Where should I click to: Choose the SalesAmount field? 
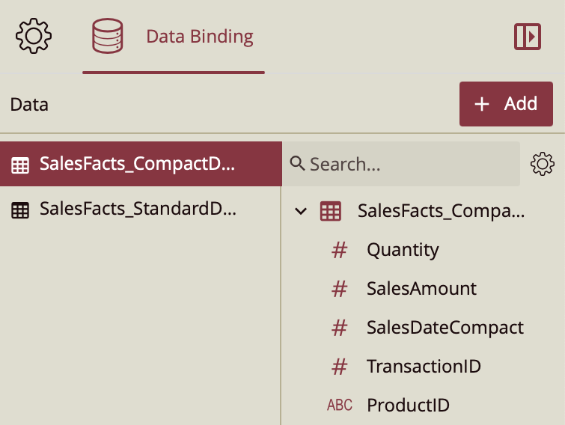[421, 289]
